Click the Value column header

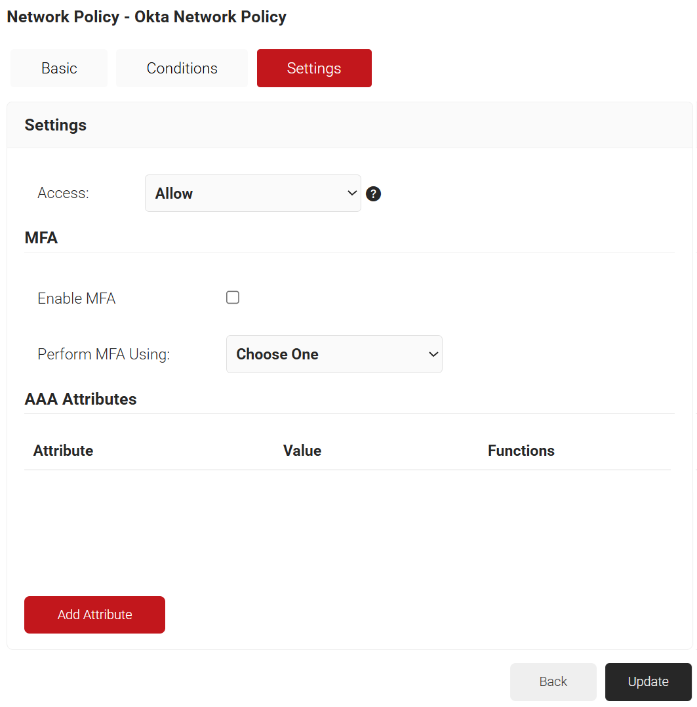point(302,451)
